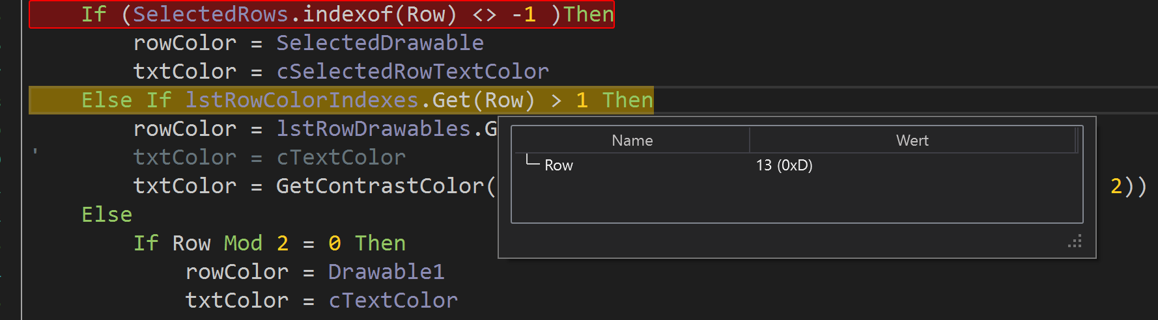Click the column divider between Name and Wert
The width and height of the screenshot is (1158, 320).
(x=750, y=140)
